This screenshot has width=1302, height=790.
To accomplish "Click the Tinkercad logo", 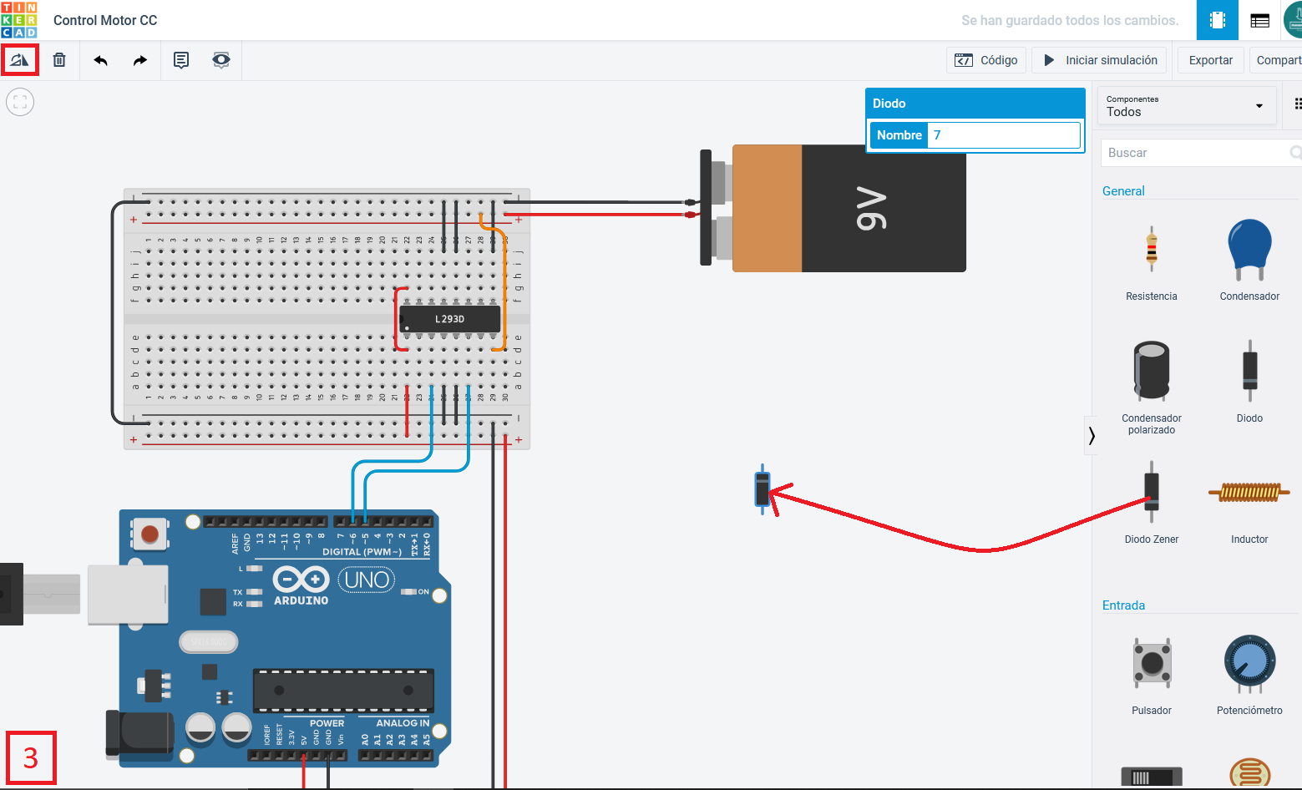I will pos(19,20).
